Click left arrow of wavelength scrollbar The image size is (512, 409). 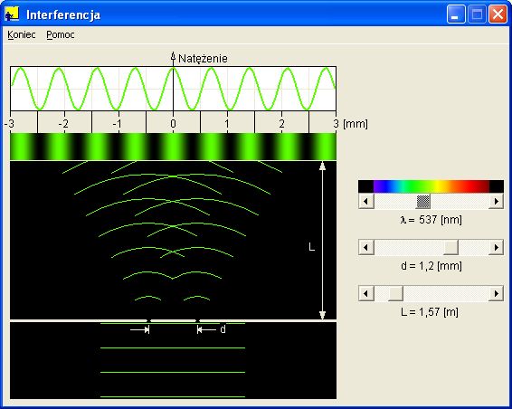(366, 201)
